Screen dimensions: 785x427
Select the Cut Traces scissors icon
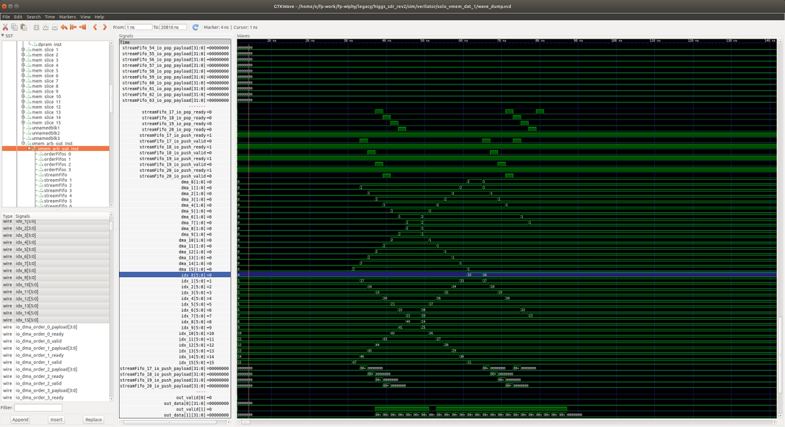pyautogui.click(x=5, y=27)
